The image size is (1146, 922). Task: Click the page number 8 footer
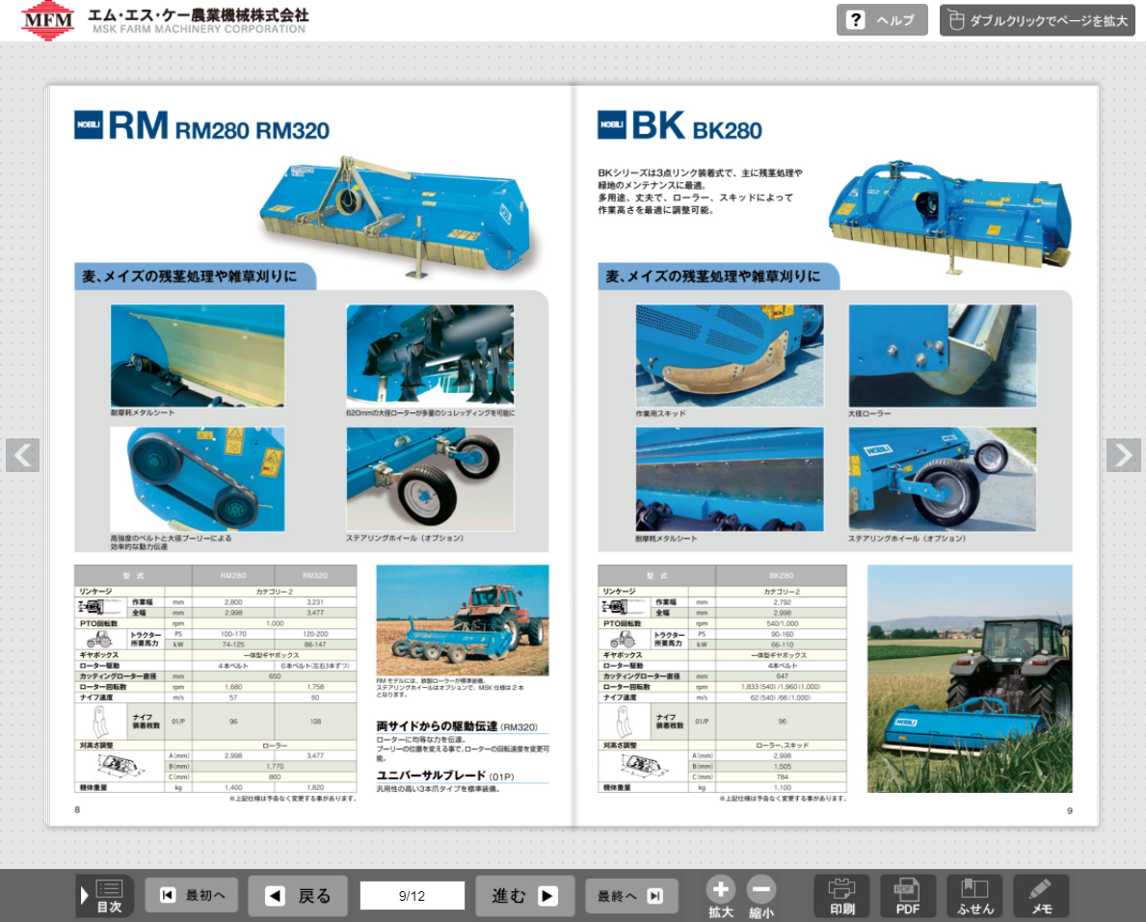pos(77,809)
